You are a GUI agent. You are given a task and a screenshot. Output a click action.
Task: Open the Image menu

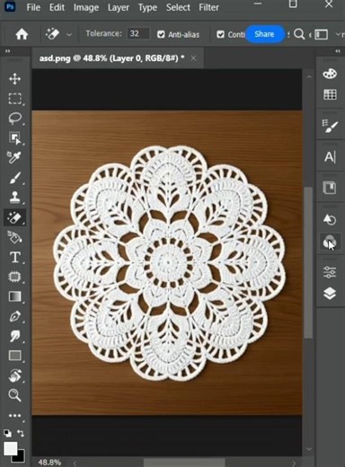coord(86,7)
